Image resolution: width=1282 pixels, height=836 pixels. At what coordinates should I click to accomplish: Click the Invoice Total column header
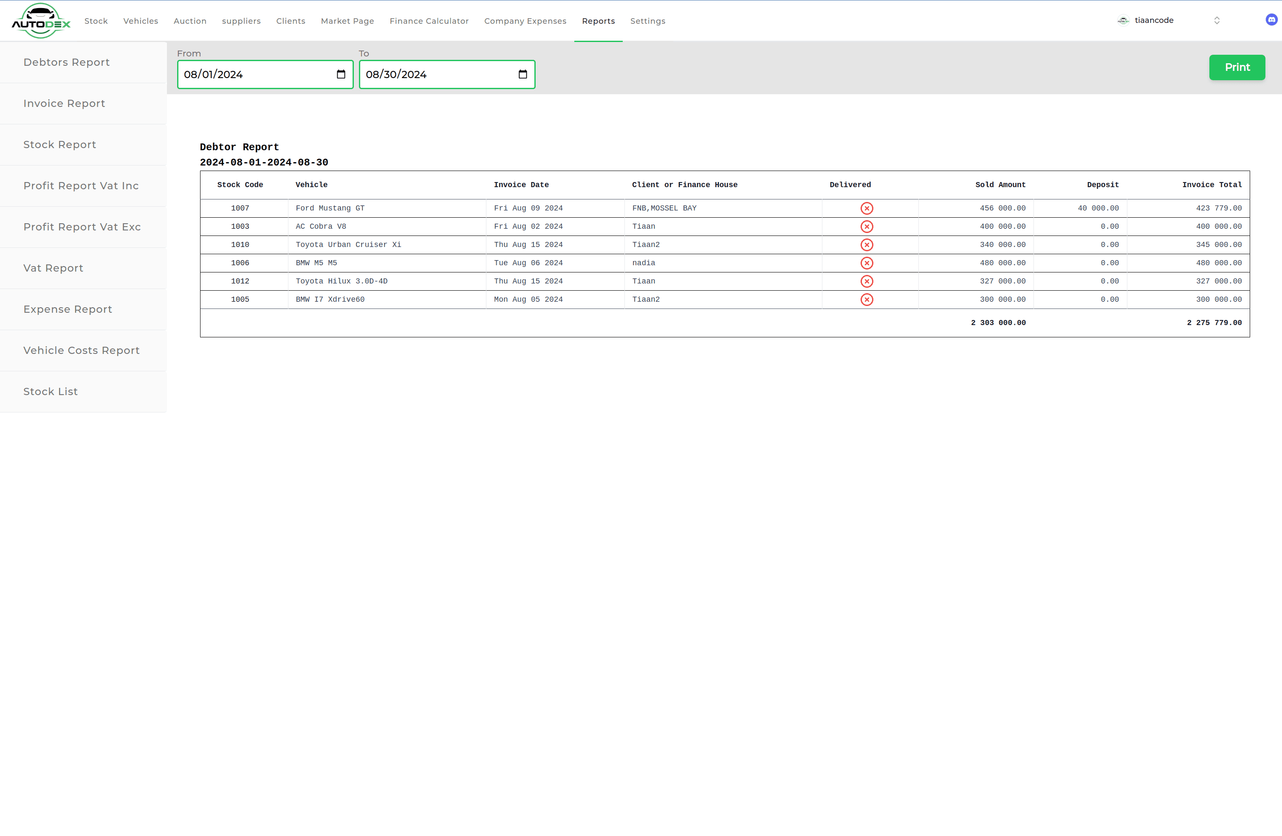pos(1212,185)
